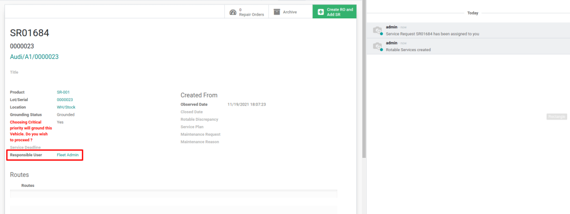The image size is (570, 214).
Task: Click the Service Deadline label
Action: pyautogui.click(x=26, y=147)
